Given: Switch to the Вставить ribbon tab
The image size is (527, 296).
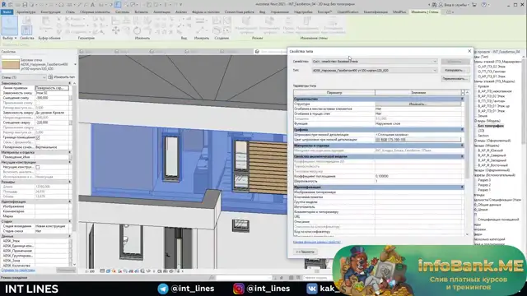Looking at the screenshot, I should [x=141, y=12].
